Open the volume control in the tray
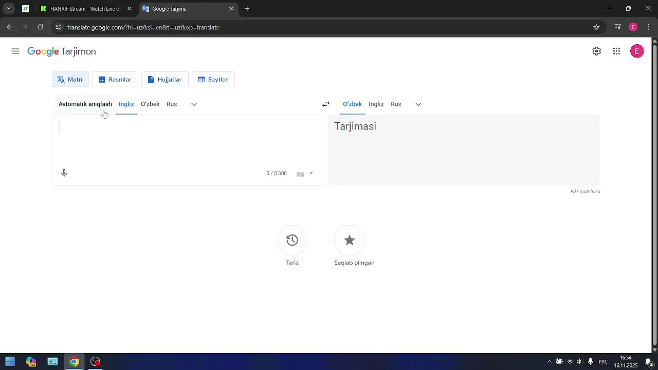 tap(579, 362)
